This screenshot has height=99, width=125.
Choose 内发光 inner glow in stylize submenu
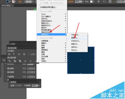[x=77, y=35]
